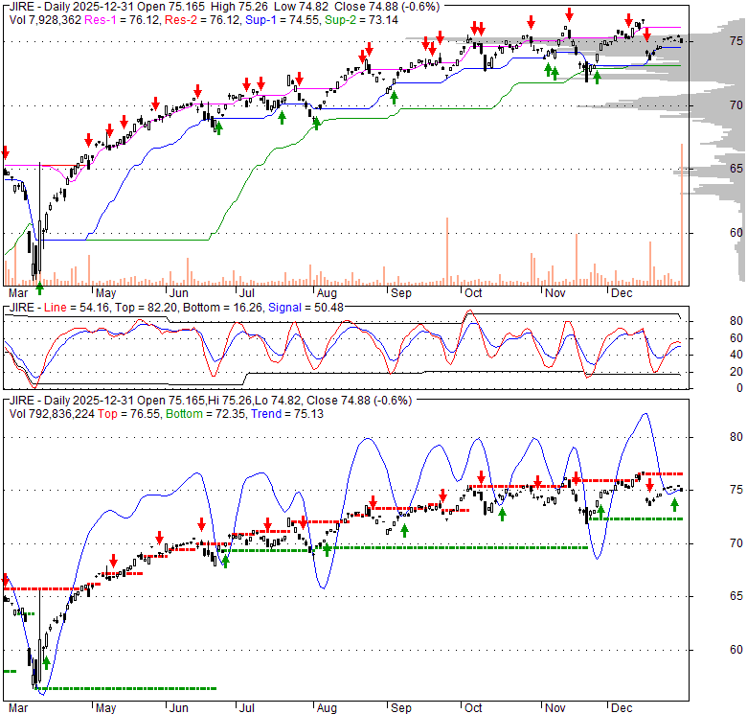This screenshot has height=714, width=747.
Task: Click the red arrow at far left of bottom trend chart
Action: click(x=5, y=580)
